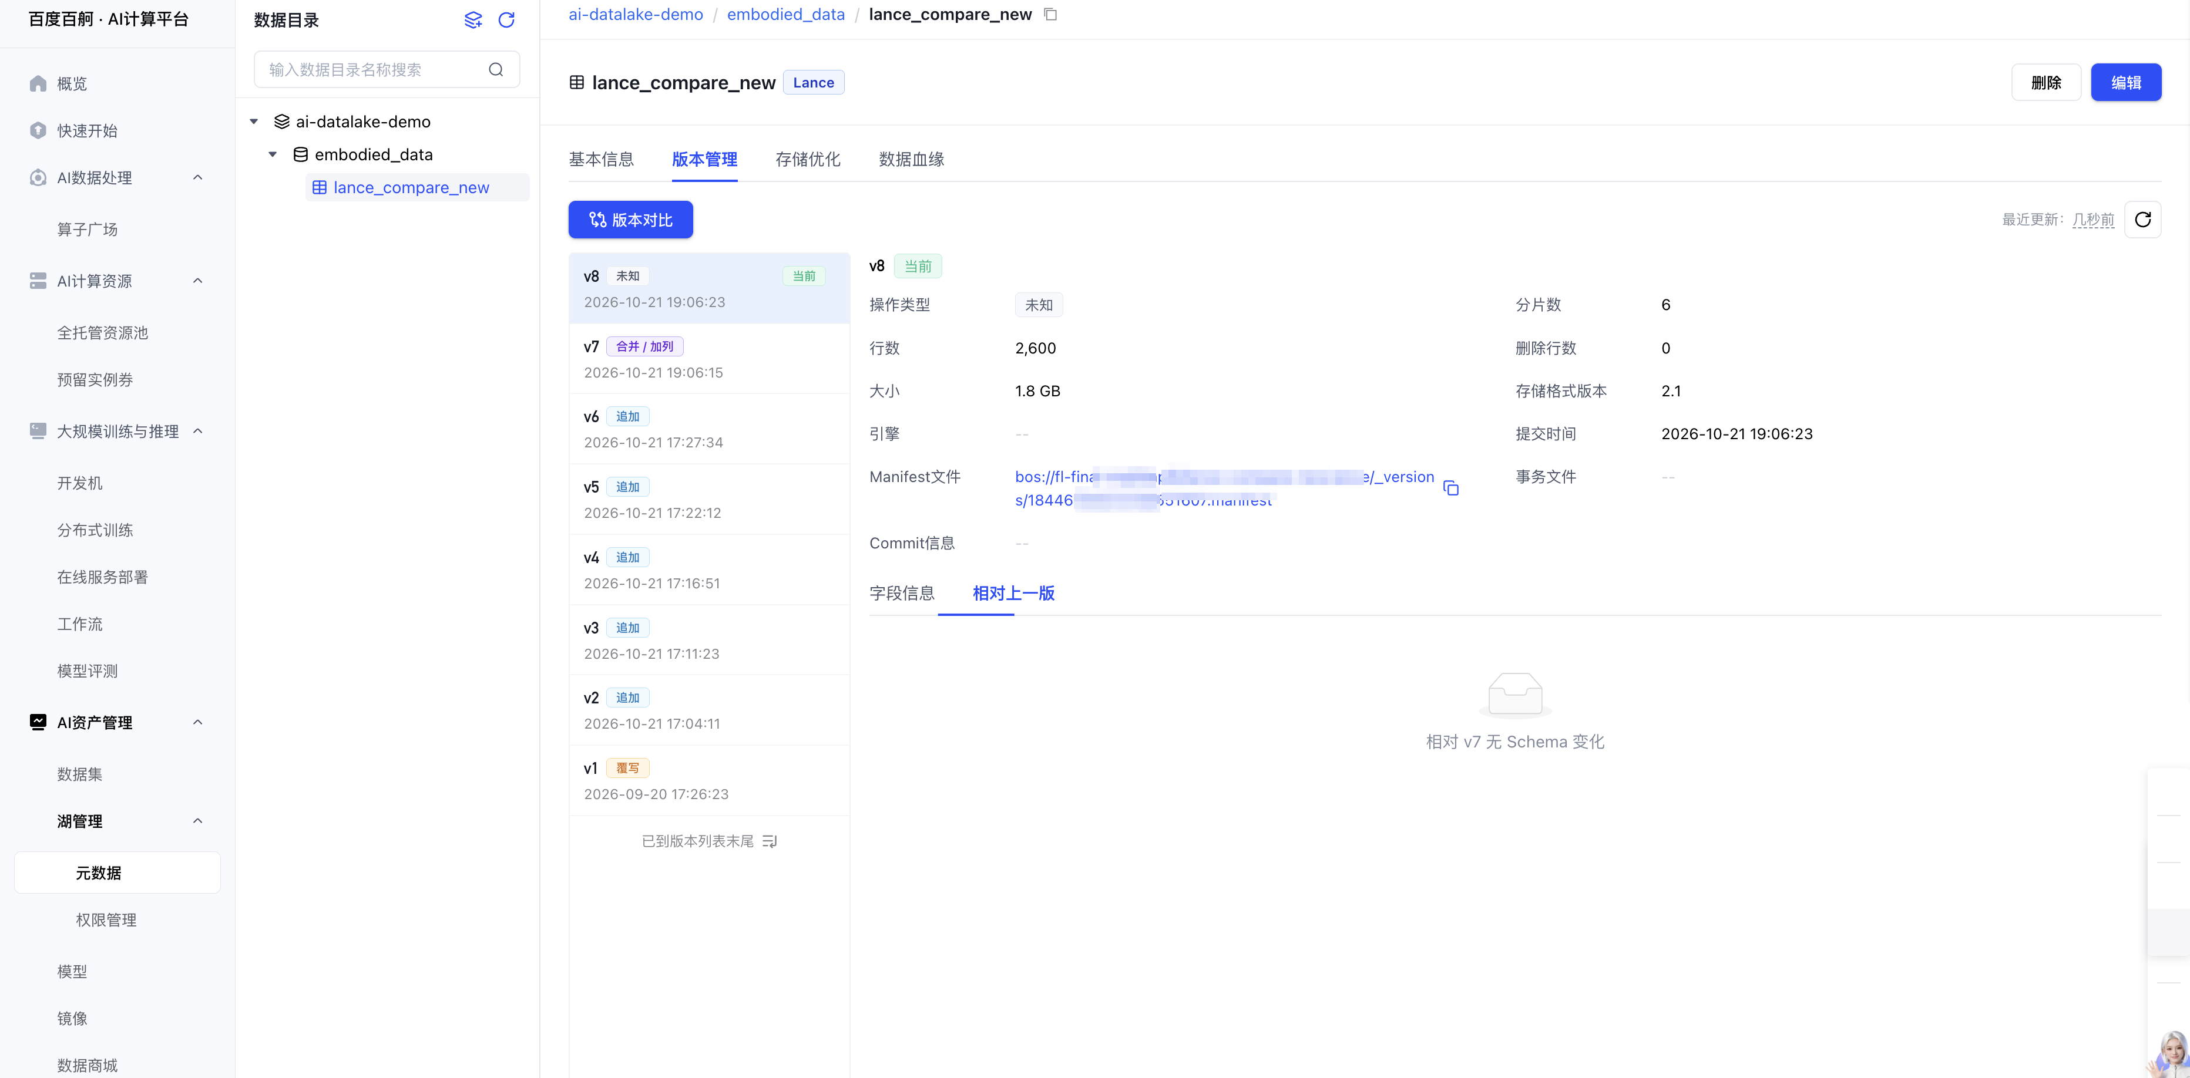Click the ai-datalake-demo catalog icon

(282, 122)
